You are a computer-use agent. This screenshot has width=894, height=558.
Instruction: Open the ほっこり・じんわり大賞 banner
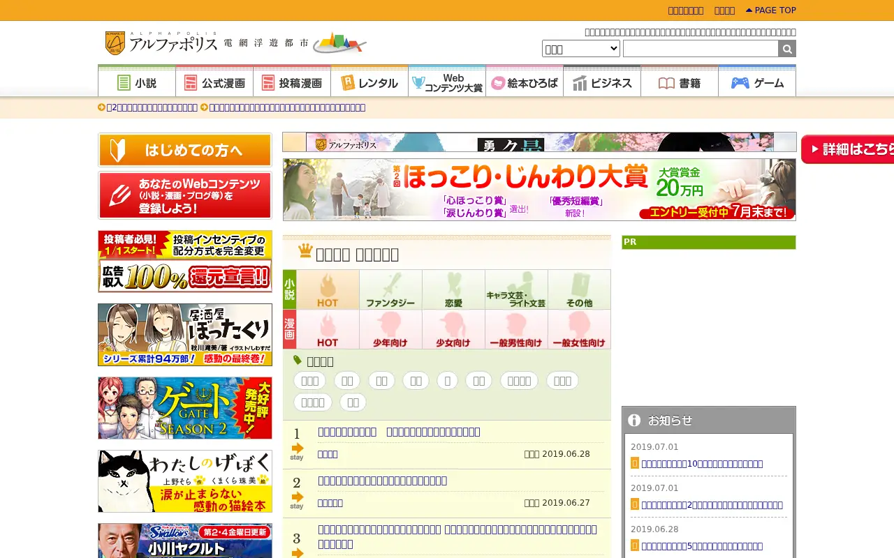pyautogui.click(x=539, y=190)
